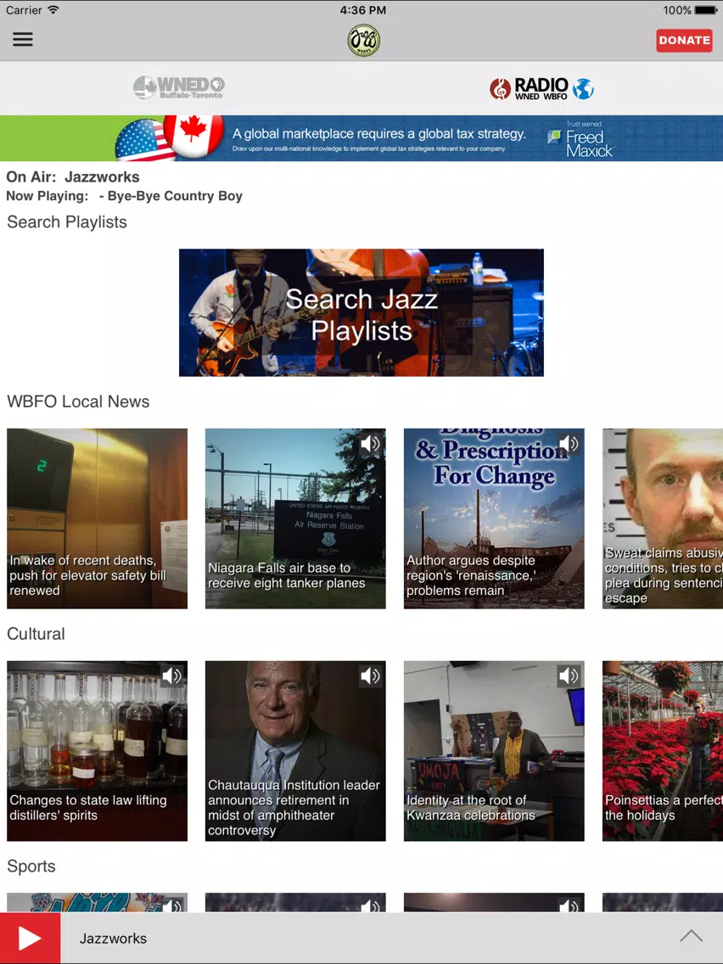Screen dimensions: 723x964
Task: Play audio for Kwanzaa celebrations story
Action: click(x=569, y=676)
